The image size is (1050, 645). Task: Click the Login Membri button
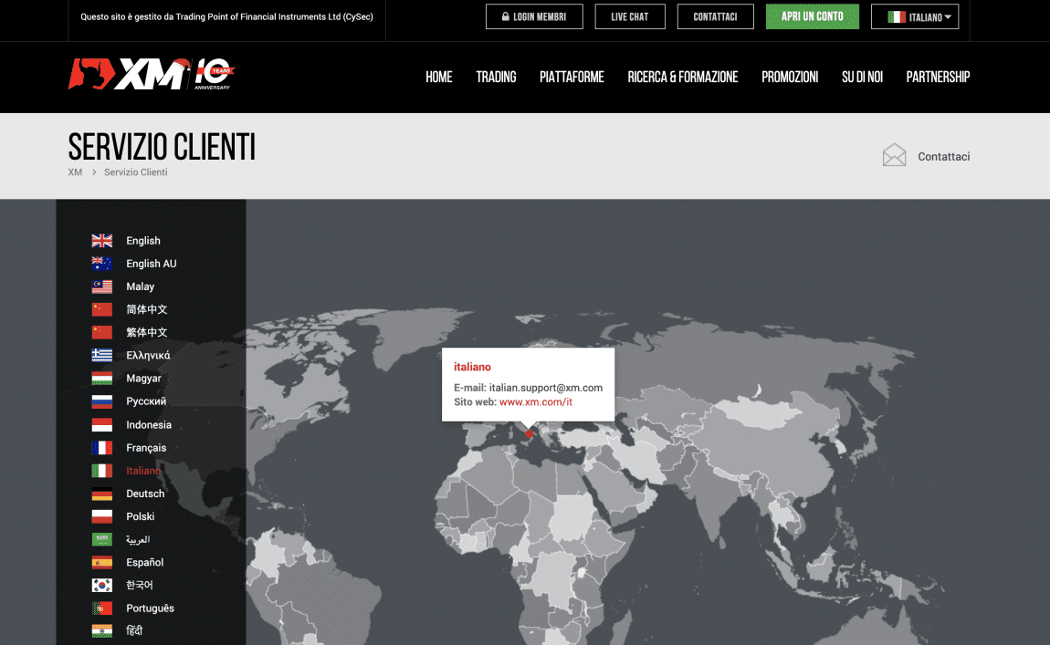pyautogui.click(x=534, y=16)
